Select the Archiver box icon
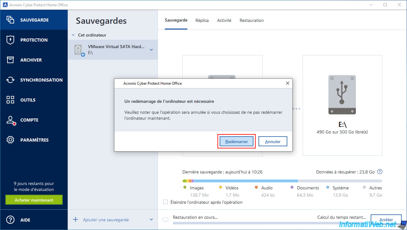This screenshot has width=407, height=230. coord(10,60)
